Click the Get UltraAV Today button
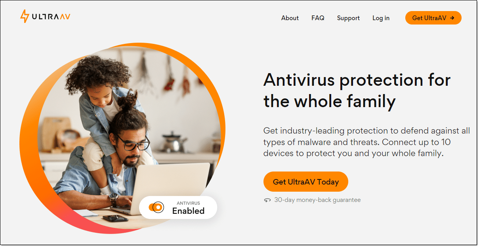 [306, 182]
